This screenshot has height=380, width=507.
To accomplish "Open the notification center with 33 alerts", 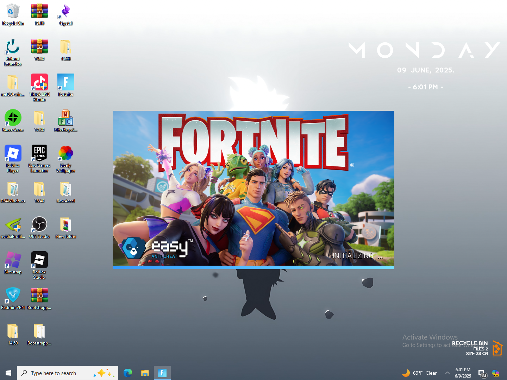I will (x=482, y=373).
